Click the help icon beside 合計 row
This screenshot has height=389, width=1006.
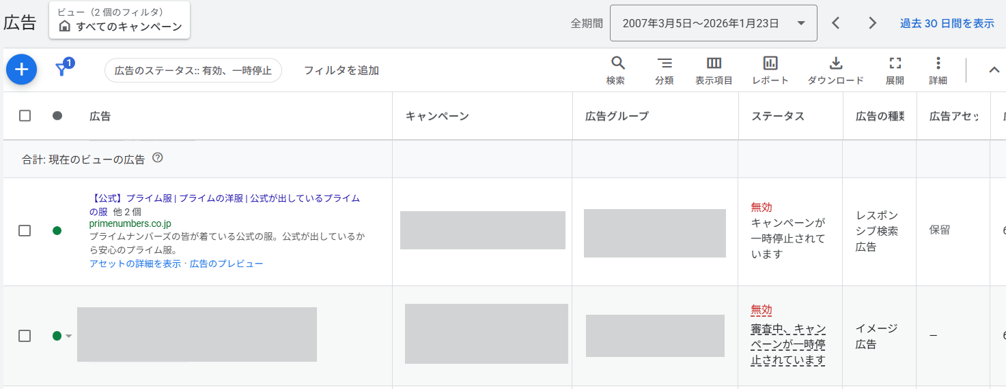(x=158, y=158)
